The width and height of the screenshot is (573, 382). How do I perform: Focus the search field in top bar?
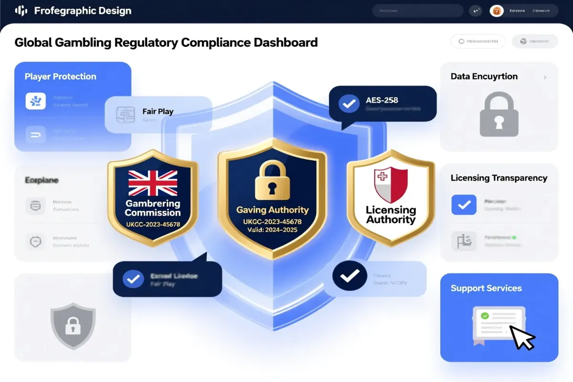click(x=418, y=11)
